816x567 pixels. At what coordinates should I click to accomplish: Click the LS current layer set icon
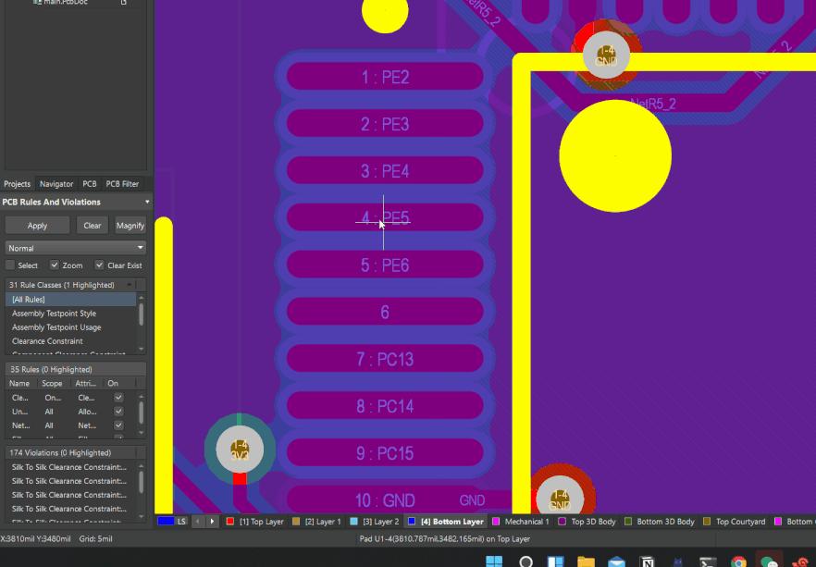click(x=181, y=522)
